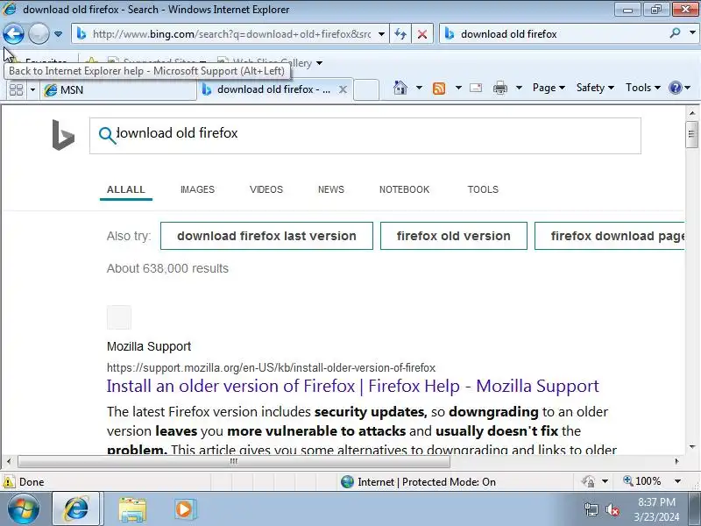Open the search provider dropdown arrow
The width and height of the screenshot is (701, 526).
[x=692, y=33]
